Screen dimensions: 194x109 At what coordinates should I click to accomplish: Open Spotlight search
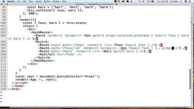click(181, 1)
